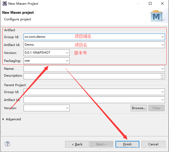Click the Eclipse icon in title bar

(5, 3)
